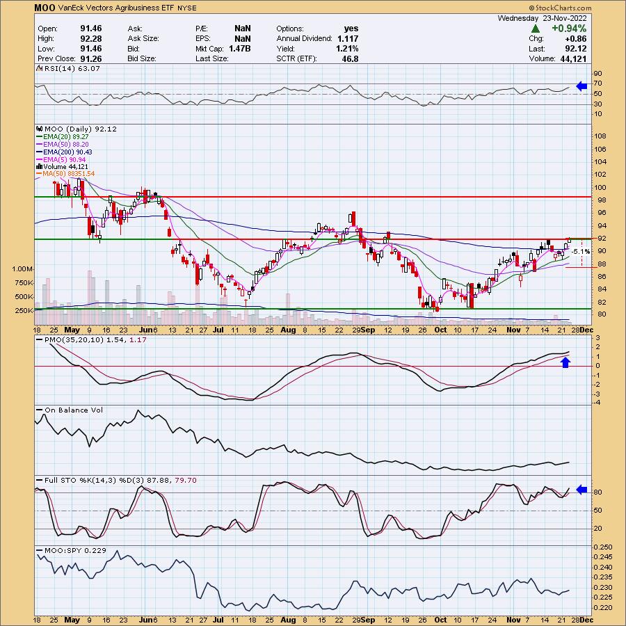Click the Volume 44,121 legend entry
This screenshot has height=626, width=626.
pos(63,166)
